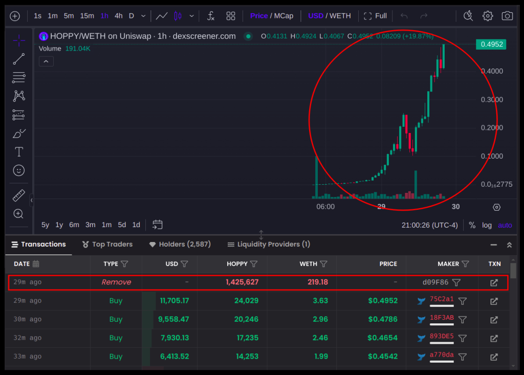
Task: Open the chart settings gear
Action: [x=487, y=16]
